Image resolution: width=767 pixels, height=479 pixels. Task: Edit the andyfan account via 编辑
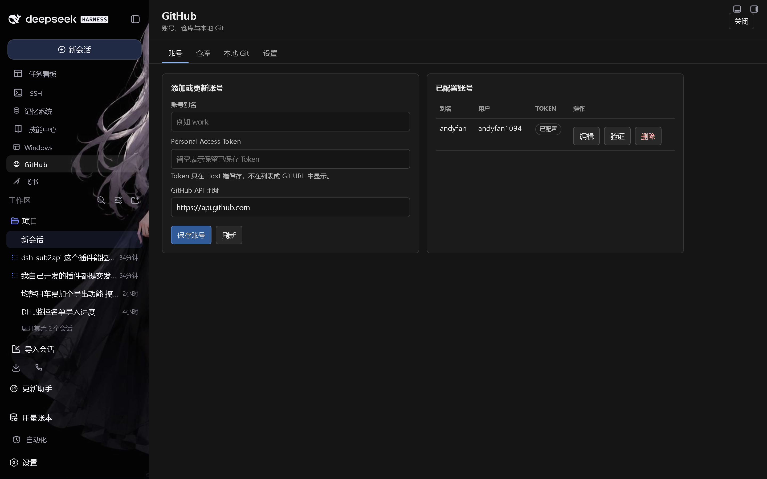click(586, 136)
